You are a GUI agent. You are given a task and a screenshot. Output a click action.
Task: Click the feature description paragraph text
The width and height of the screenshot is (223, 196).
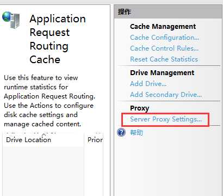tap(49, 101)
